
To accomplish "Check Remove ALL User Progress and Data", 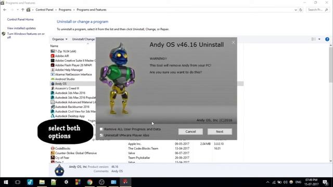I will pos(101,129).
